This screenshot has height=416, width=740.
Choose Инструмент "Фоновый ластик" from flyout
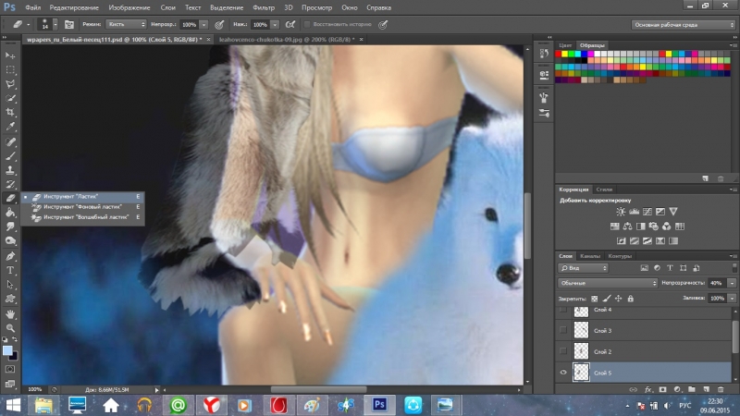[82, 207]
